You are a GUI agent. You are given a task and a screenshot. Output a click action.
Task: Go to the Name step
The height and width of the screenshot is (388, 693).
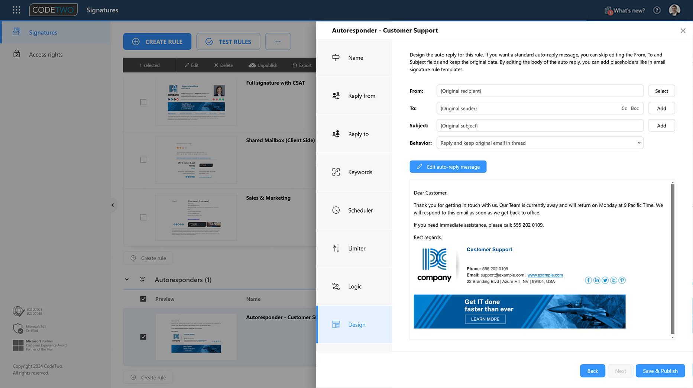[x=354, y=58]
